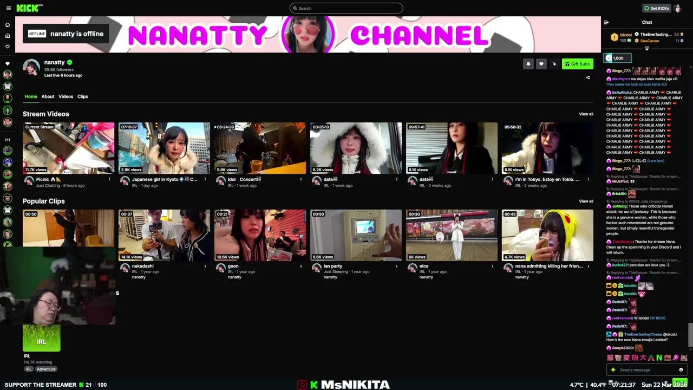Open the I'm in Tokyo video thumbnail

(547, 148)
